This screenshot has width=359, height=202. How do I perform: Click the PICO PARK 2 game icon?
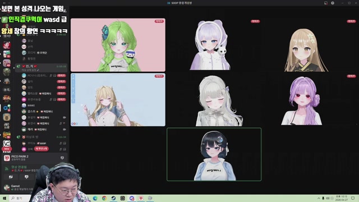7,158
